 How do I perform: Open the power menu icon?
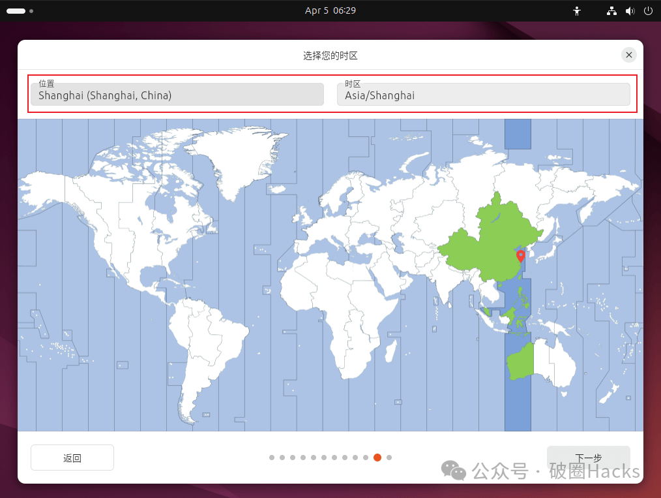click(x=648, y=11)
